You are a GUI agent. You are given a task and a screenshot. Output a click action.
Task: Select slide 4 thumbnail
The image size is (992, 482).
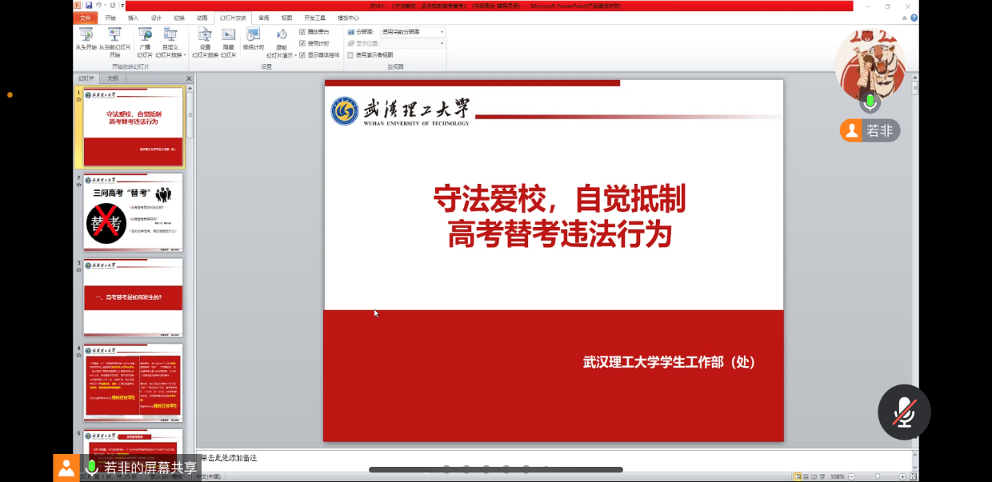[134, 383]
